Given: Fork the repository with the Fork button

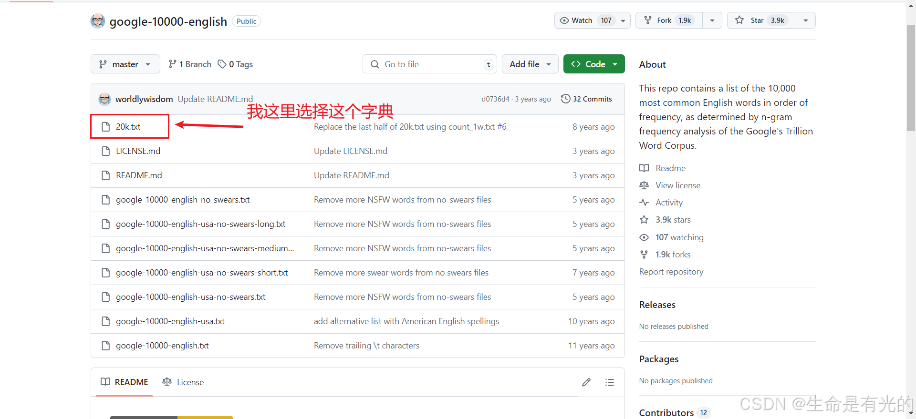Looking at the screenshot, I should pyautogui.click(x=669, y=20).
